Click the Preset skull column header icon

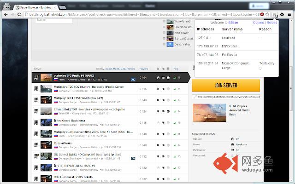(x=168, y=69)
